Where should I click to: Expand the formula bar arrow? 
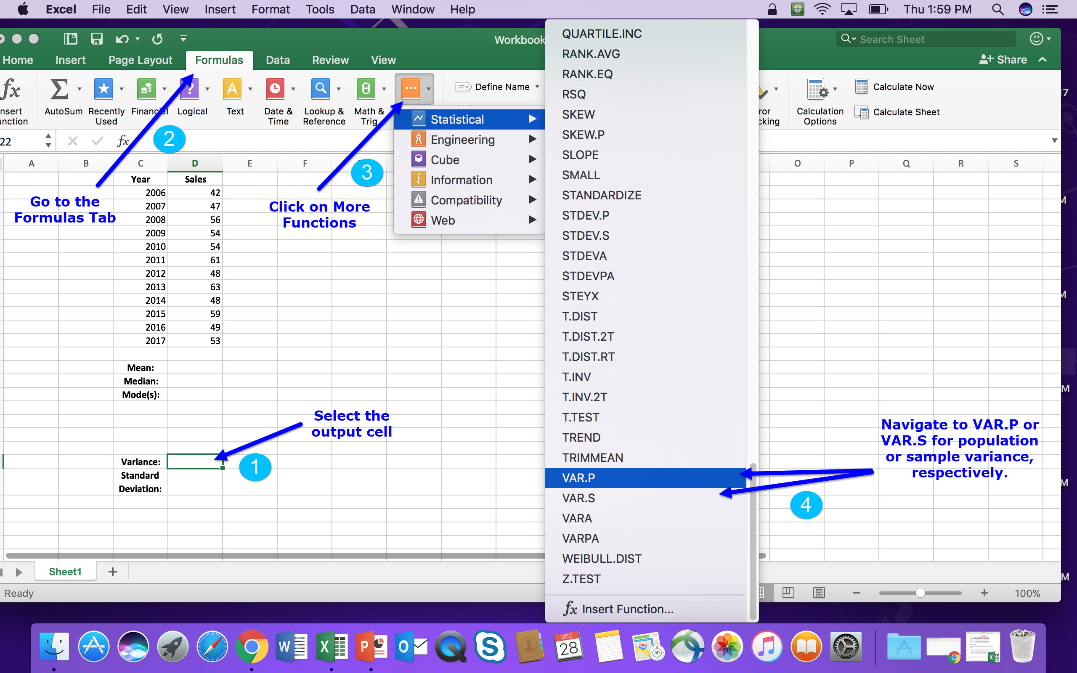point(1054,141)
